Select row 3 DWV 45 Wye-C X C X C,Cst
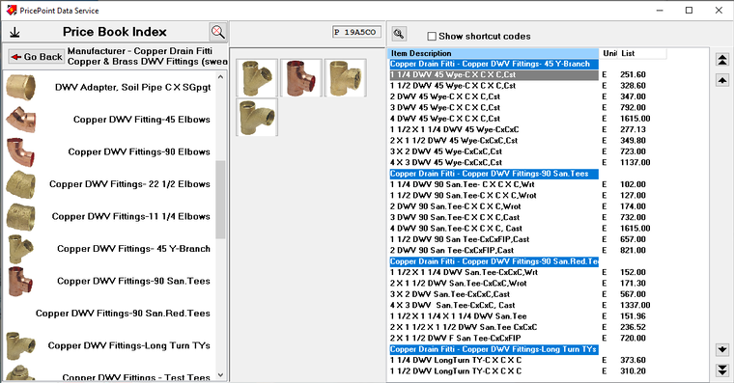The image size is (734, 383). click(494, 107)
